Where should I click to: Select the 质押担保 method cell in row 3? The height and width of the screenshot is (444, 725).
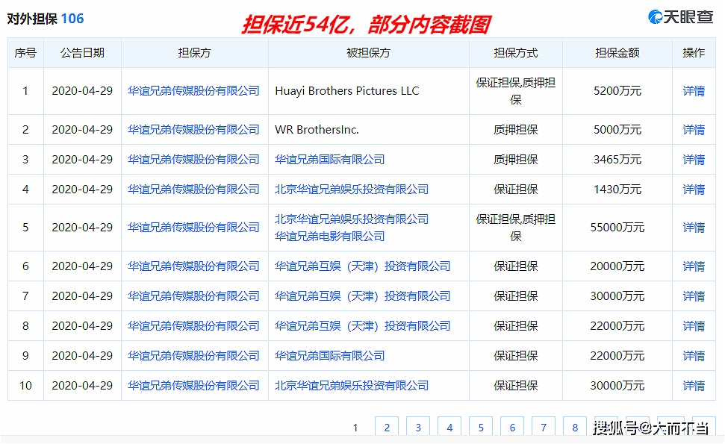(515, 160)
